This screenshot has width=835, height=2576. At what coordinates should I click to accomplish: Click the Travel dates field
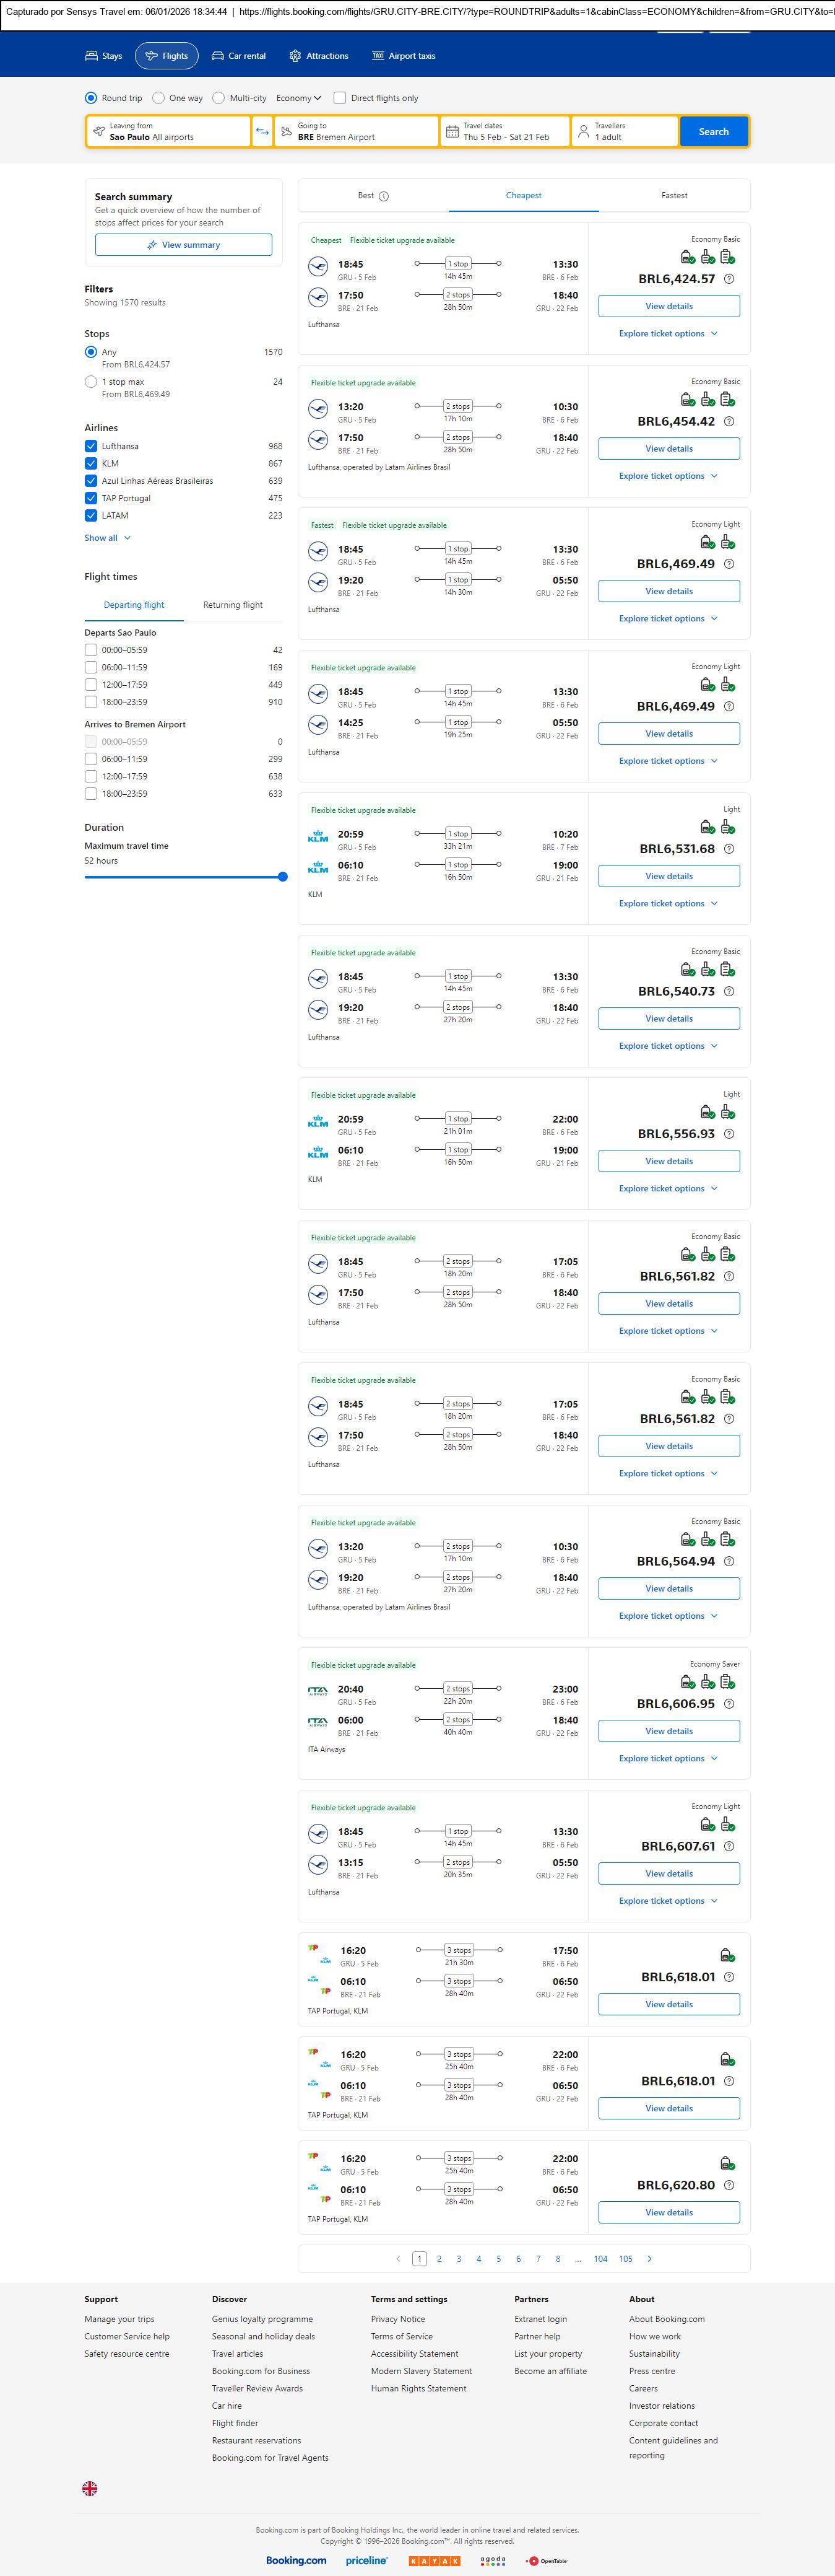(x=504, y=132)
